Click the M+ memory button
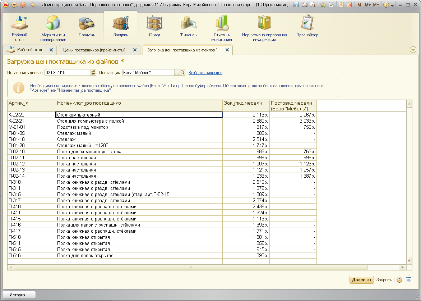421x301 pixels. click(367, 5)
